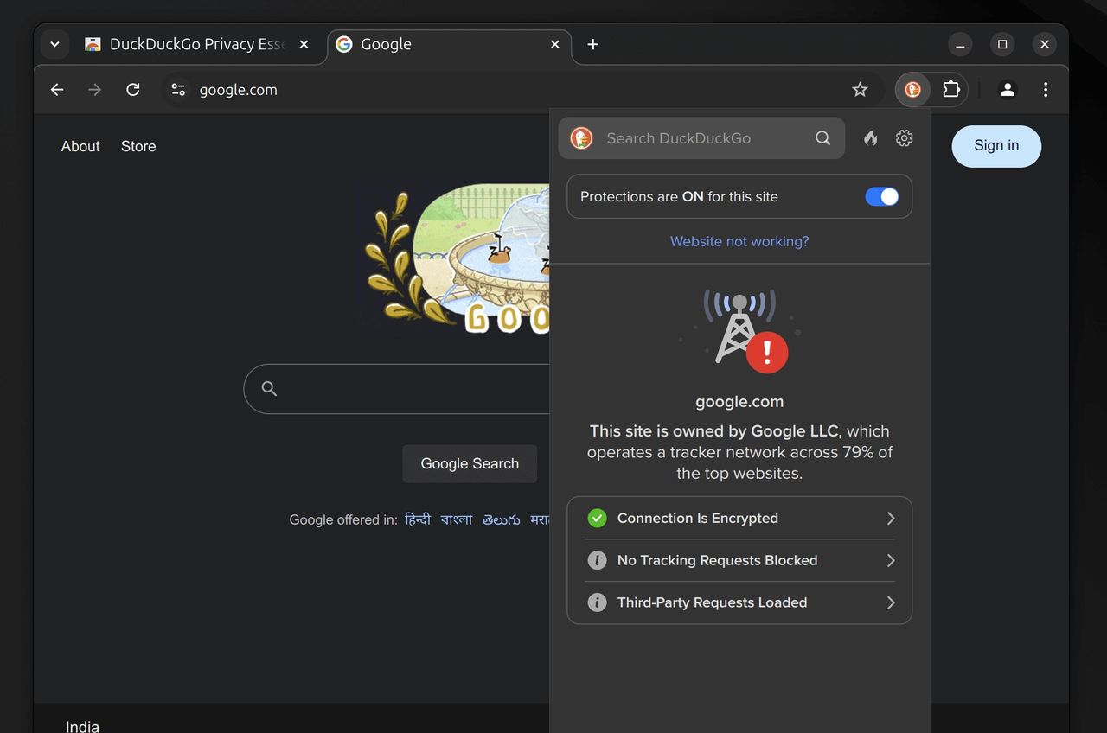Image resolution: width=1107 pixels, height=733 pixels.
Task: Open the Chrome three-dot menu
Action: point(1046,90)
